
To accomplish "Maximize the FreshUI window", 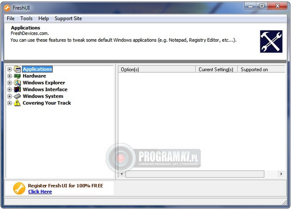I will coord(261,6).
